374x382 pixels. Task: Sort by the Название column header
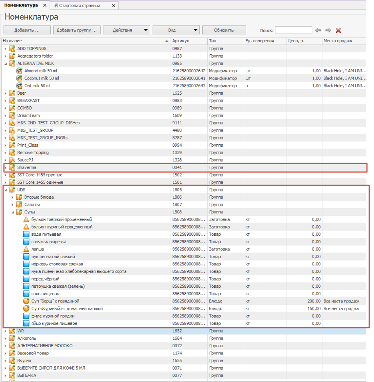click(x=86, y=41)
